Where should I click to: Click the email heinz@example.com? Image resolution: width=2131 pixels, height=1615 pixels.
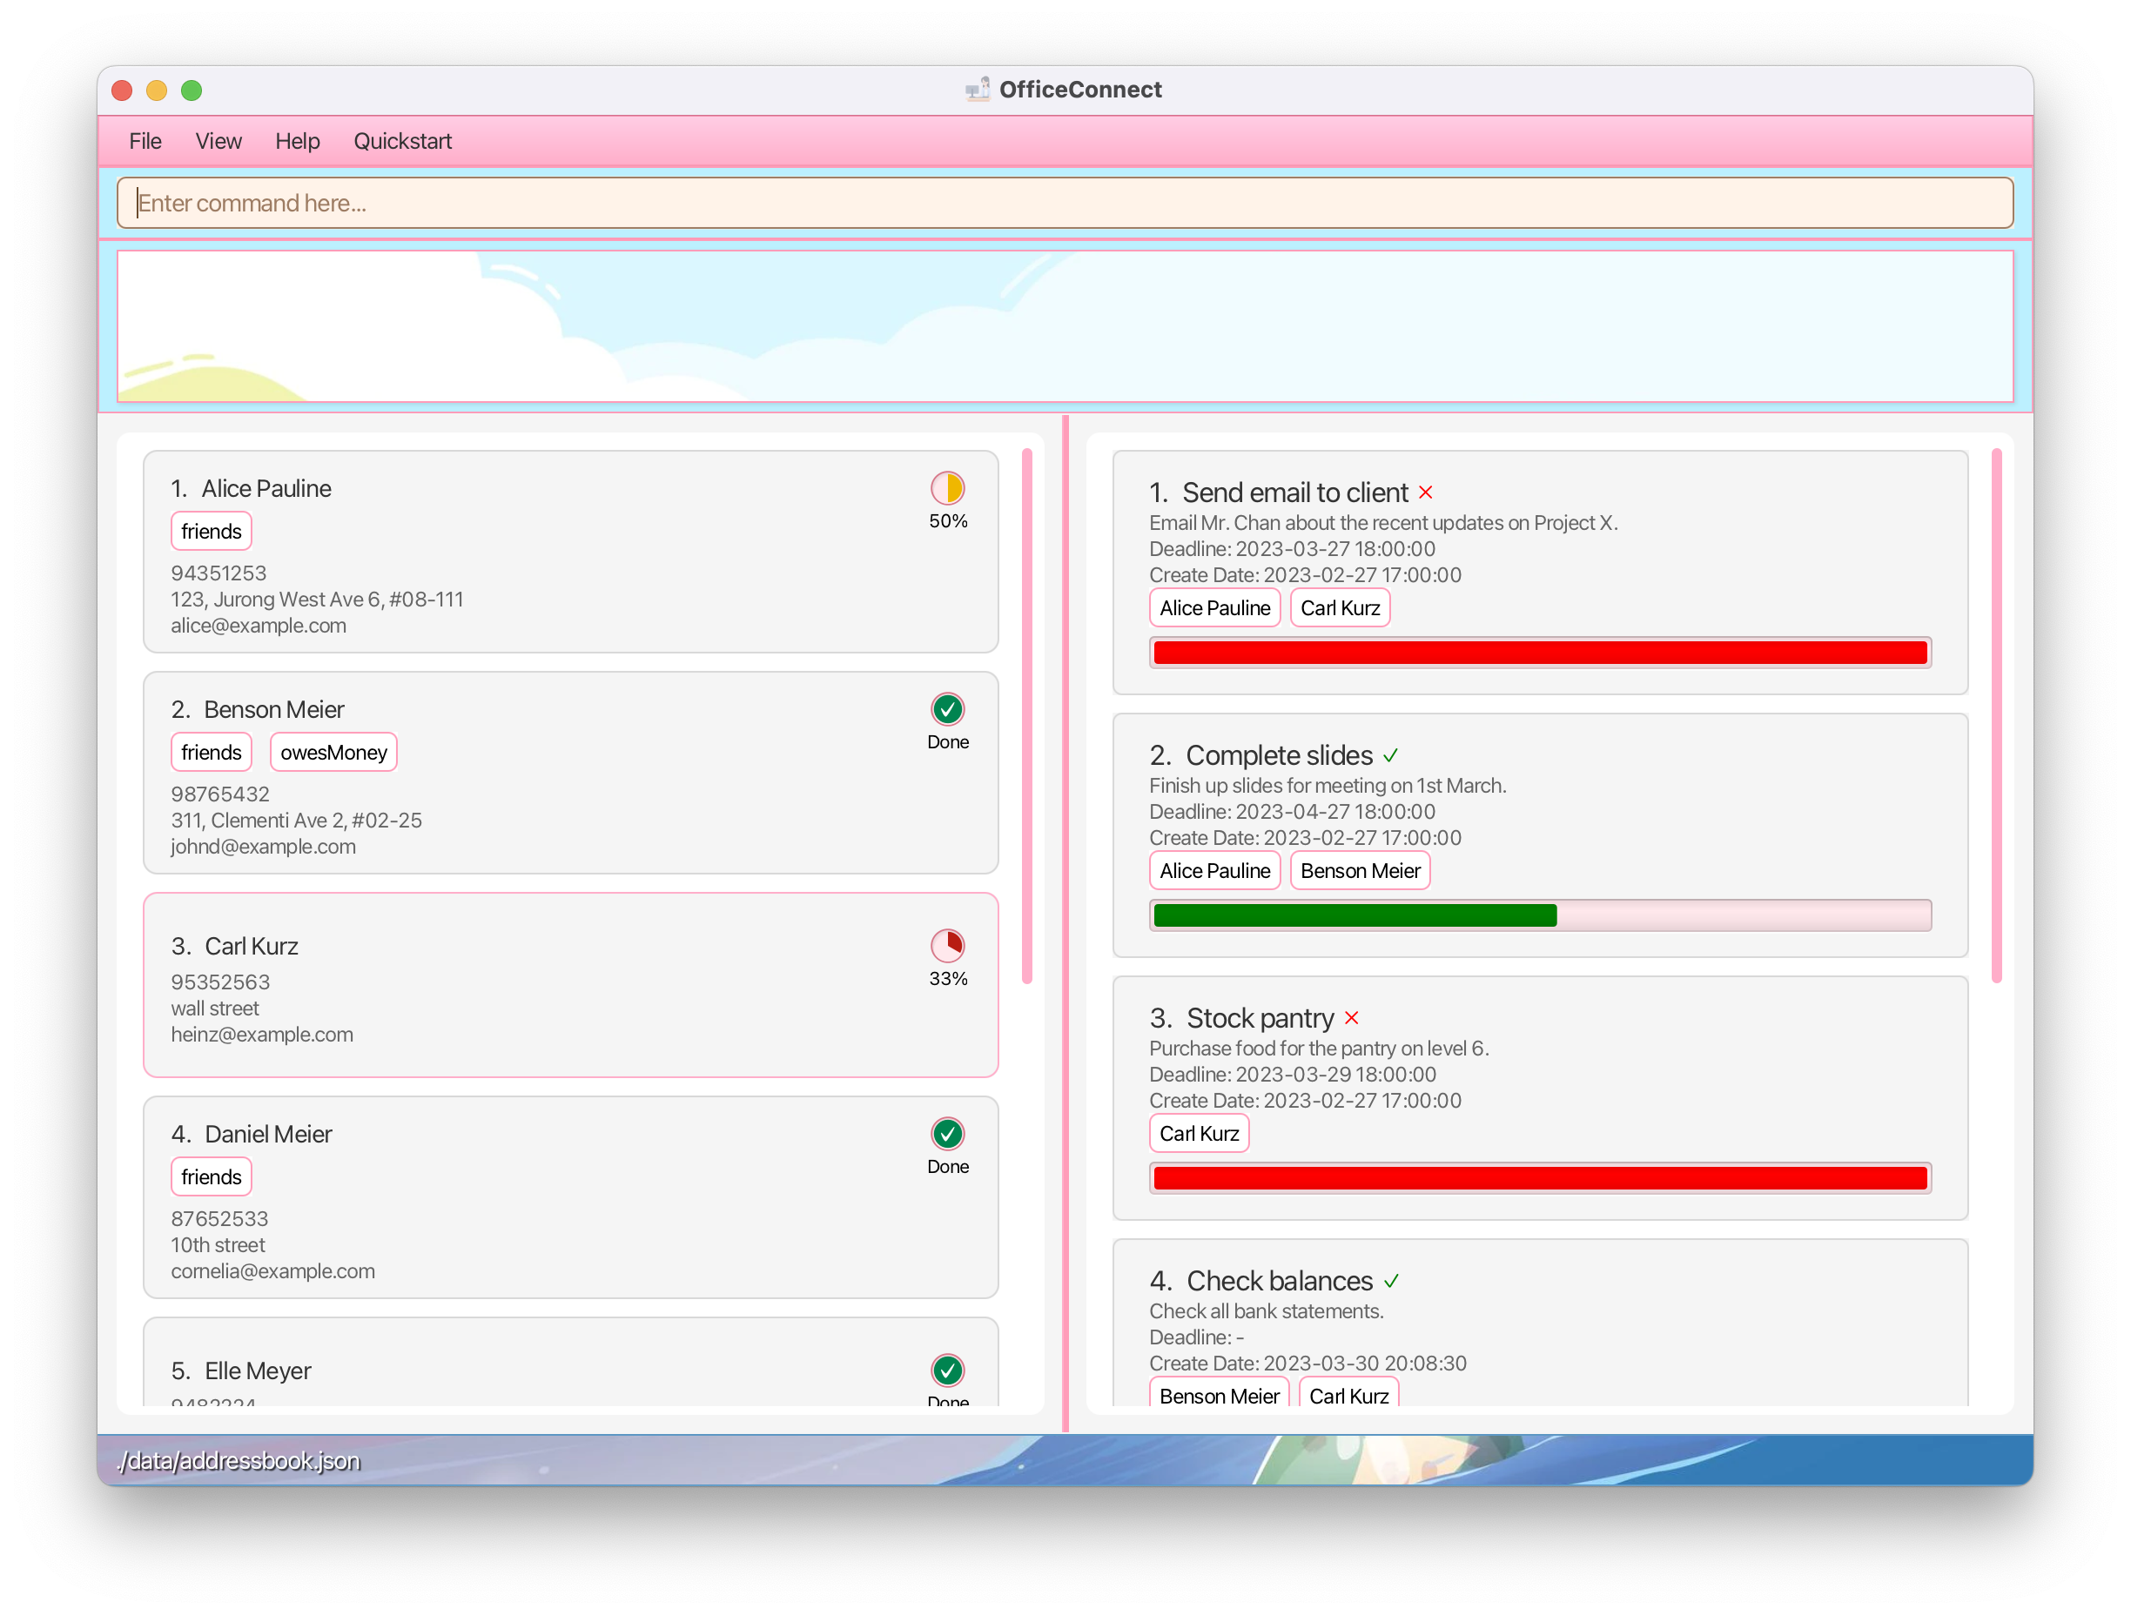[x=262, y=1035]
